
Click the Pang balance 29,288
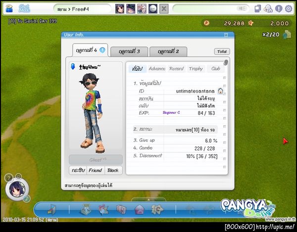coord(234,23)
